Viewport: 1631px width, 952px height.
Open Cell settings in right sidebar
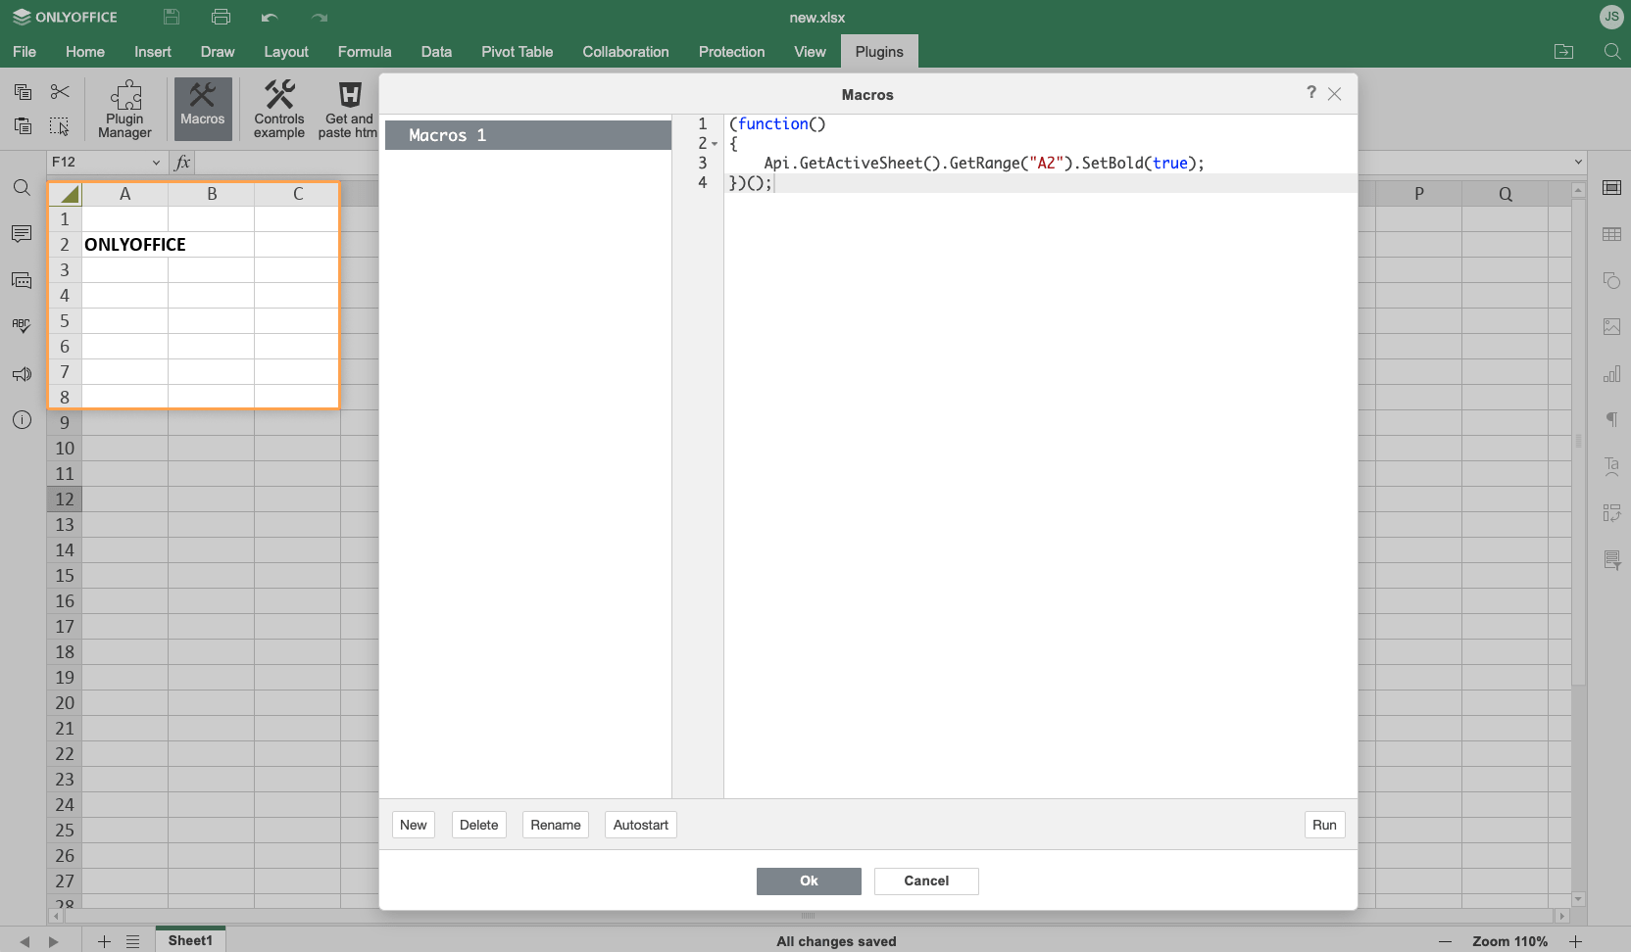tap(1611, 187)
